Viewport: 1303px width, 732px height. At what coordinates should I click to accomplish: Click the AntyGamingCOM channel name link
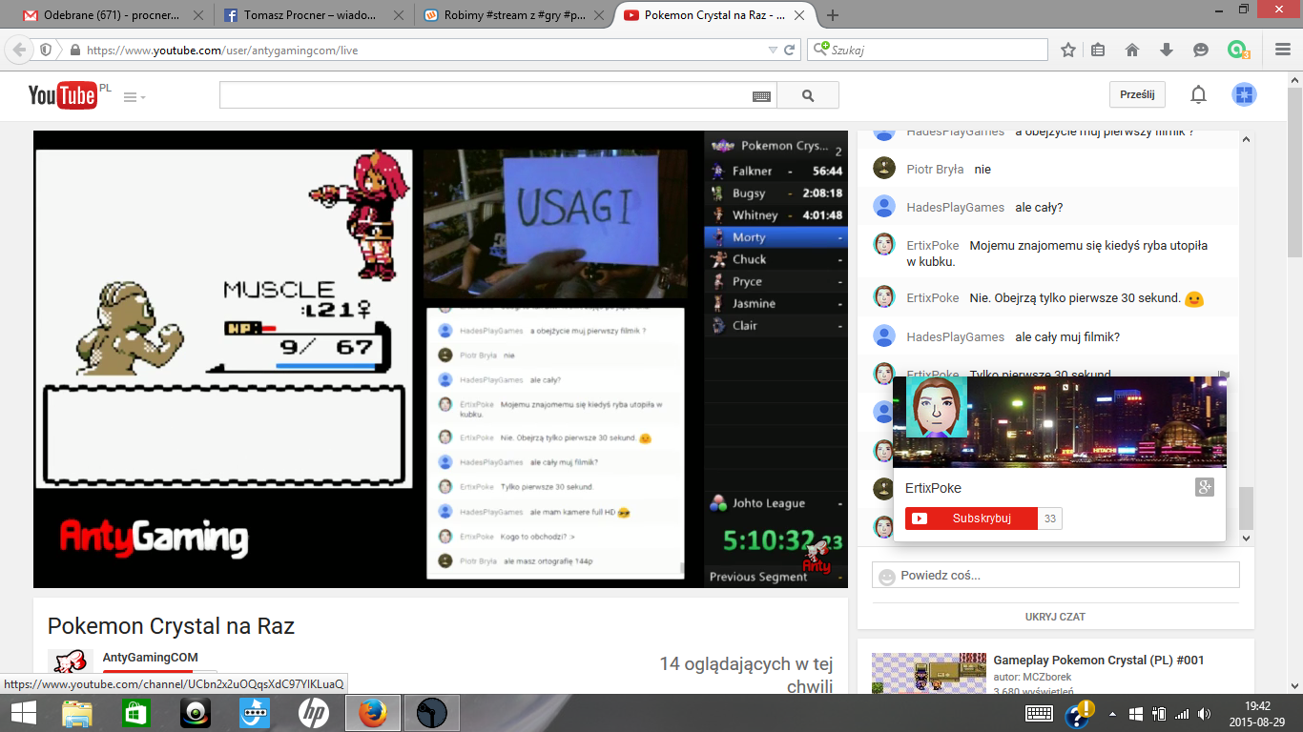click(151, 658)
